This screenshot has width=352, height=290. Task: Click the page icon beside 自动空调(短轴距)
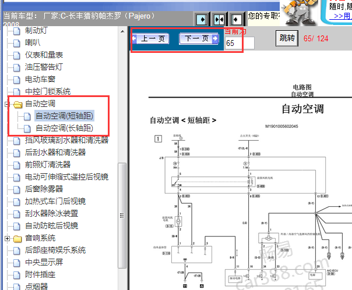click(x=27, y=116)
